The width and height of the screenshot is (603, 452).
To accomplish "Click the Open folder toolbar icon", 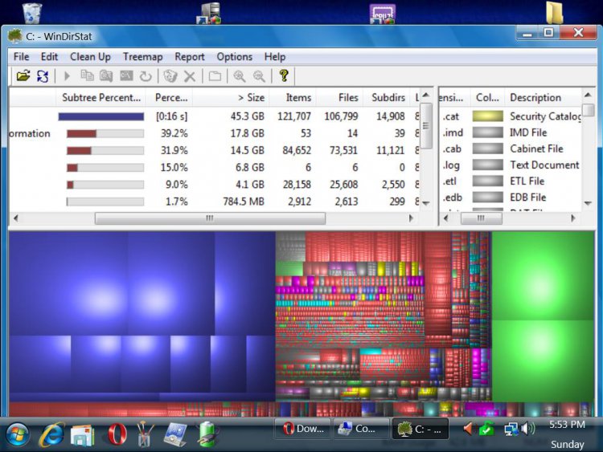I will [x=23, y=75].
